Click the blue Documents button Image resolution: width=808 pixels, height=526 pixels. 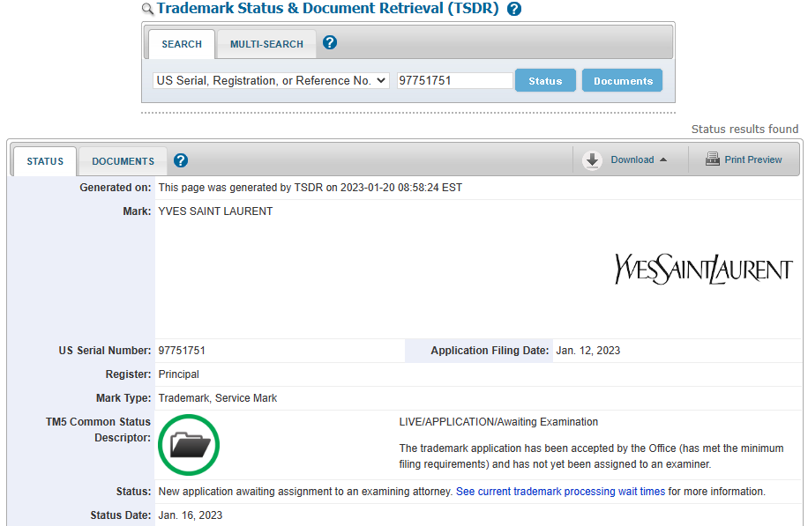(623, 81)
